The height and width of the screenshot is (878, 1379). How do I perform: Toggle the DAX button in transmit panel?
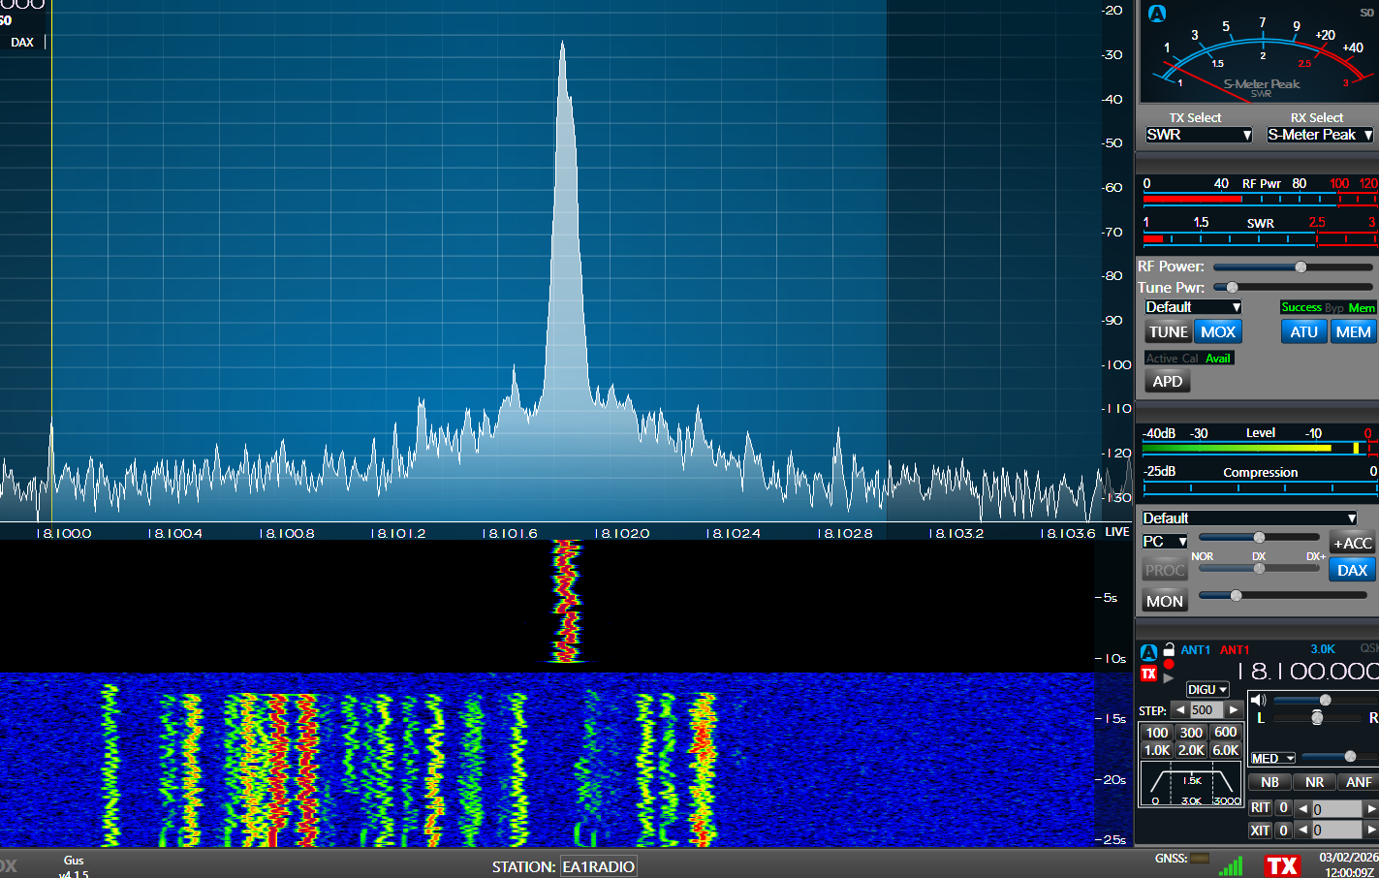click(x=1352, y=570)
